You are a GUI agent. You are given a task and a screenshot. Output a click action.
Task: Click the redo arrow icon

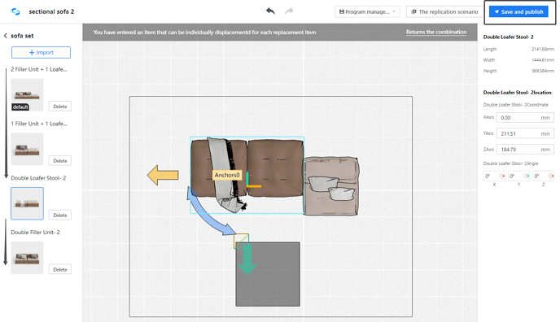tap(289, 11)
